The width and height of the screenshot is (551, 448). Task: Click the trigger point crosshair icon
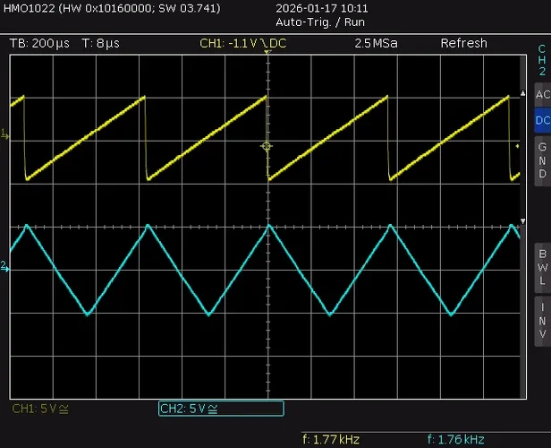pyautogui.click(x=267, y=146)
